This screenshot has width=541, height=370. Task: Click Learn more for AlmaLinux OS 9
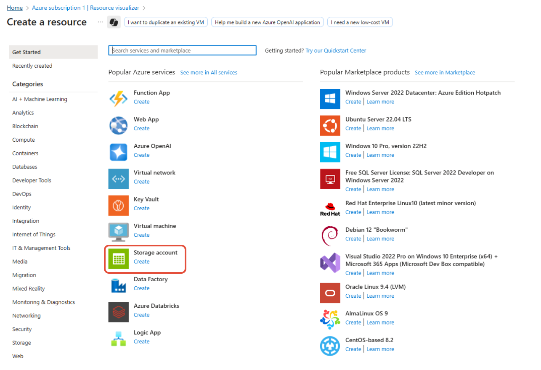(380, 322)
